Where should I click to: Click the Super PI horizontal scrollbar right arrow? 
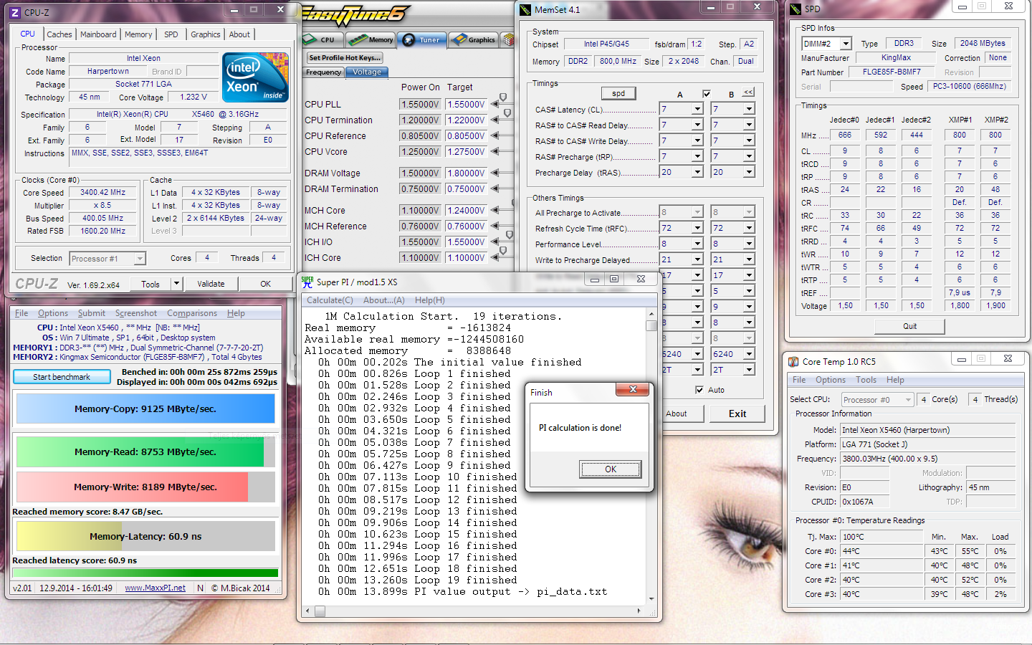(639, 611)
